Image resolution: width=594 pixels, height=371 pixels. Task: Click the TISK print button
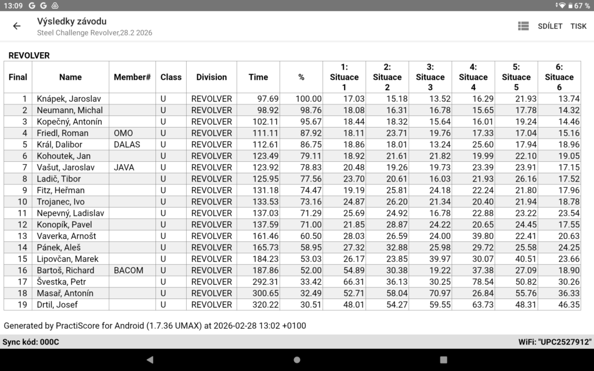click(x=578, y=26)
